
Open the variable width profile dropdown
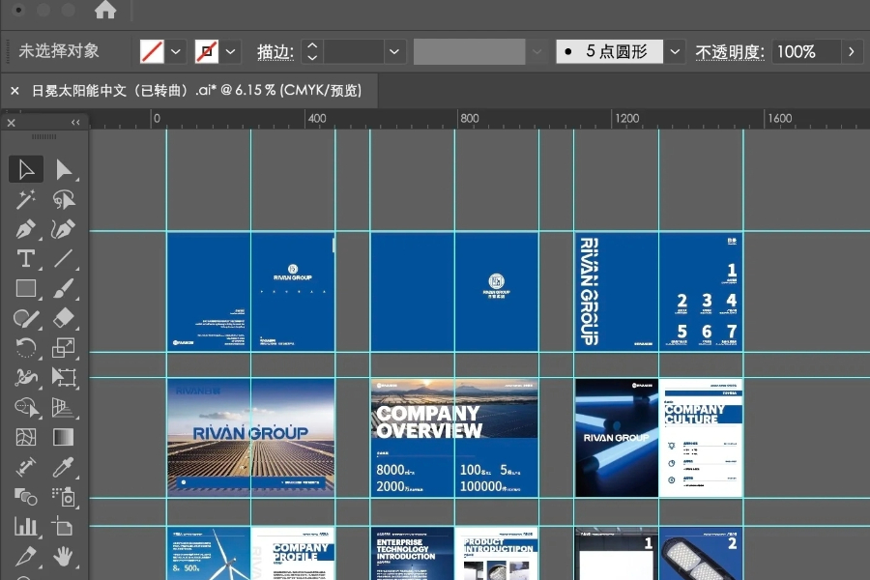536,51
